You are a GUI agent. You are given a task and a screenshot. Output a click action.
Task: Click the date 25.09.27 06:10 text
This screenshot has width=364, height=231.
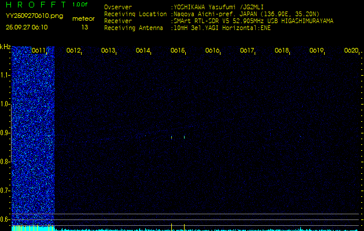(x=27, y=27)
